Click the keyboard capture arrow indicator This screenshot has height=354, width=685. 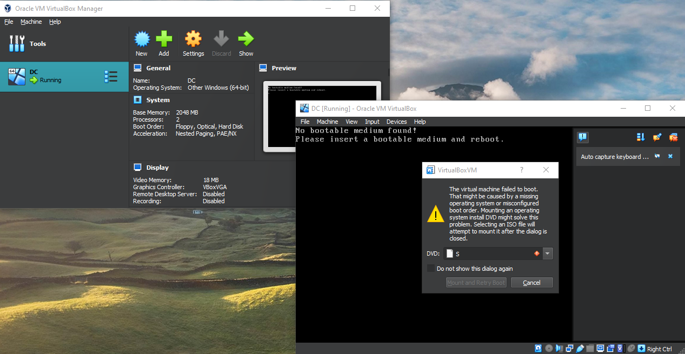pyautogui.click(x=641, y=349)
